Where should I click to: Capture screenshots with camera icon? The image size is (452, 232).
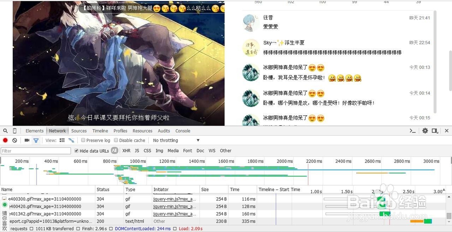(27, 140)
